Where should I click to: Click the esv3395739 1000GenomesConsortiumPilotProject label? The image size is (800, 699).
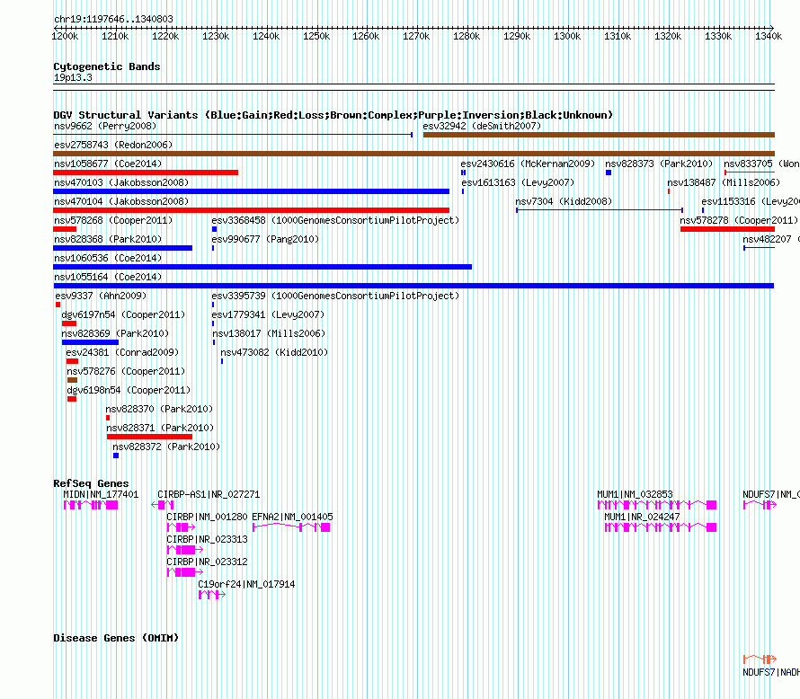[x=335, y=296]
